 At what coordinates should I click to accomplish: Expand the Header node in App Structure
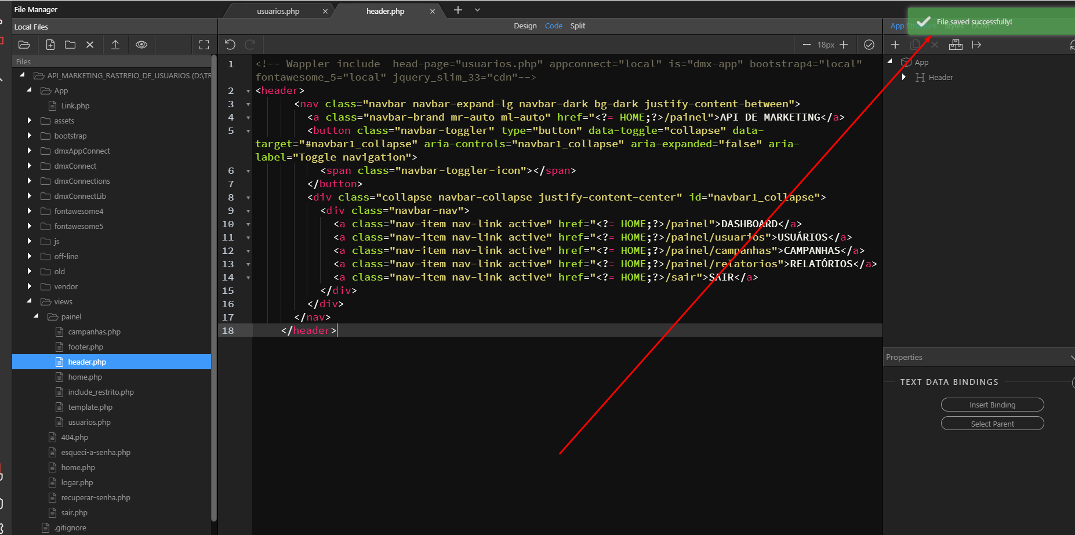904,77
